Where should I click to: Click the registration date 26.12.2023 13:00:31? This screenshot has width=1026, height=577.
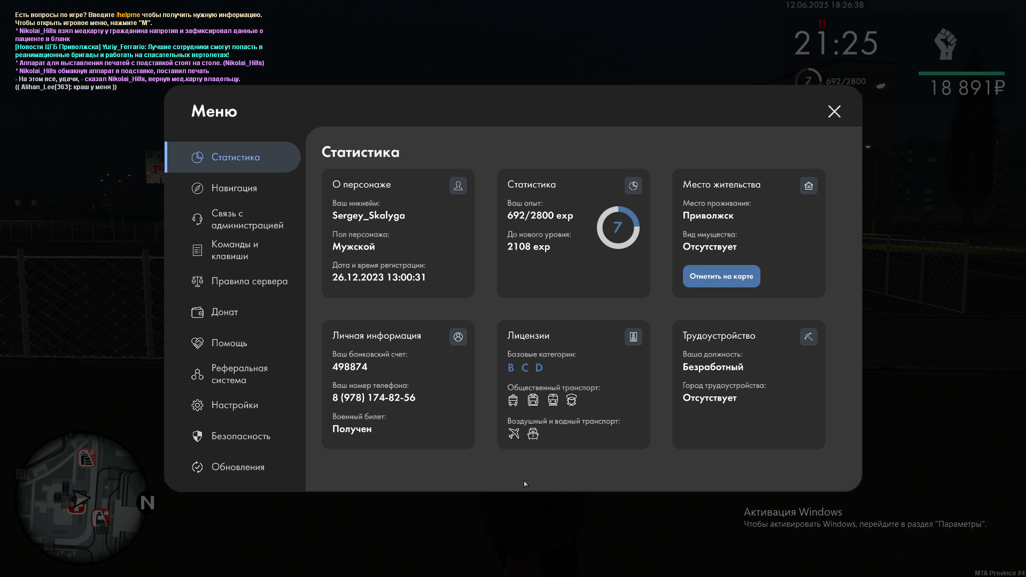379,277
